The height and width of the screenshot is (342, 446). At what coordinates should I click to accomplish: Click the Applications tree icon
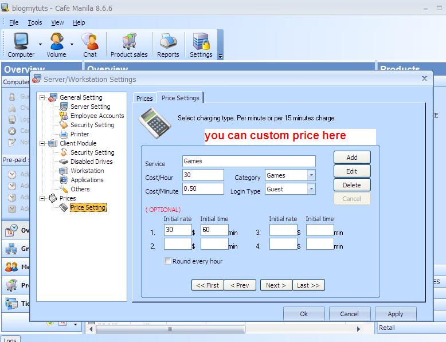[64, 180]
